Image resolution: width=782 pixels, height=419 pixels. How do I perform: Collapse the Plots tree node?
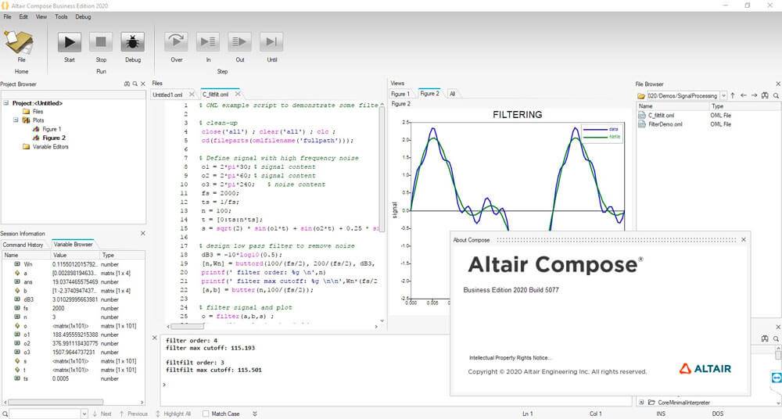tap(15, 120)
